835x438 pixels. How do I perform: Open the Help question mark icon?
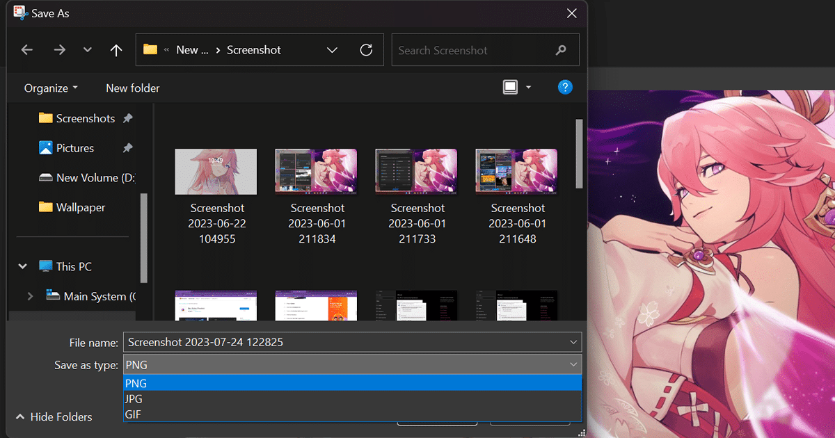point(565,87)
